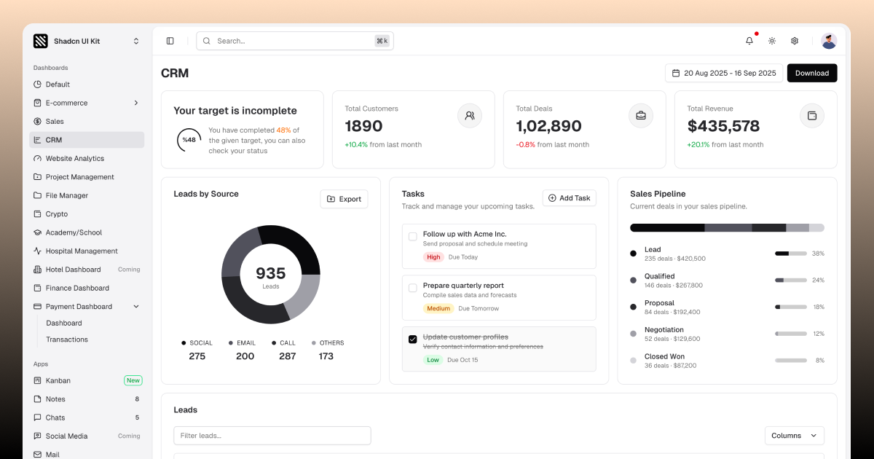
Task: Click the Qualified pipeline progress bar
Action: pos(790,279)
